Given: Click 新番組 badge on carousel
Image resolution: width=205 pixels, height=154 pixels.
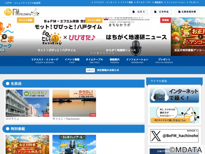Looking at the screenshot, I should tap(166, 20).
